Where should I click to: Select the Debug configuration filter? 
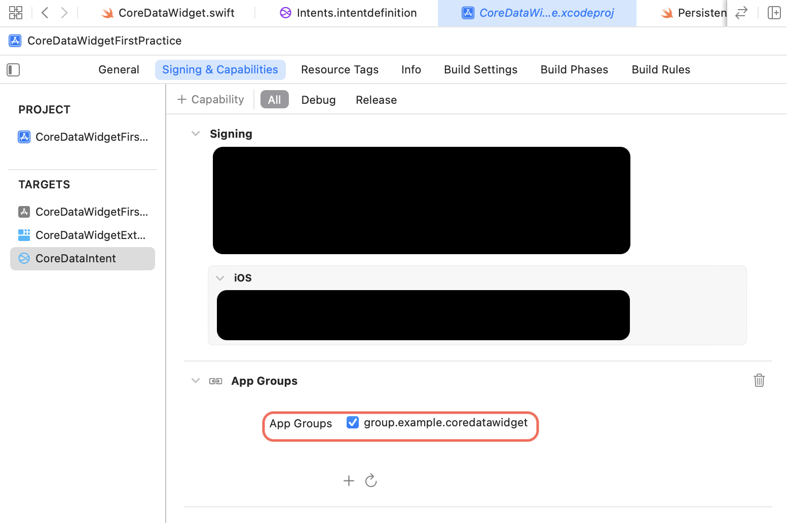[x=318, y=99]
